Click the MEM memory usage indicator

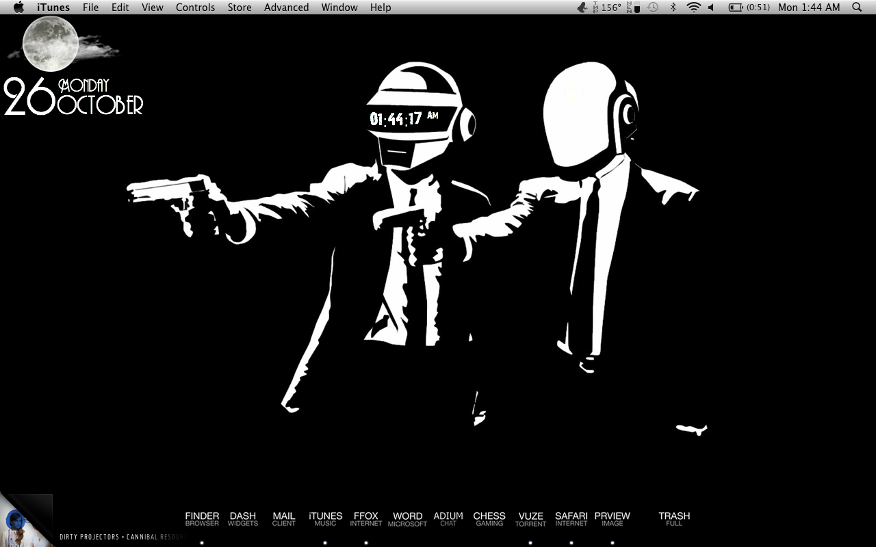click(633, 7)
